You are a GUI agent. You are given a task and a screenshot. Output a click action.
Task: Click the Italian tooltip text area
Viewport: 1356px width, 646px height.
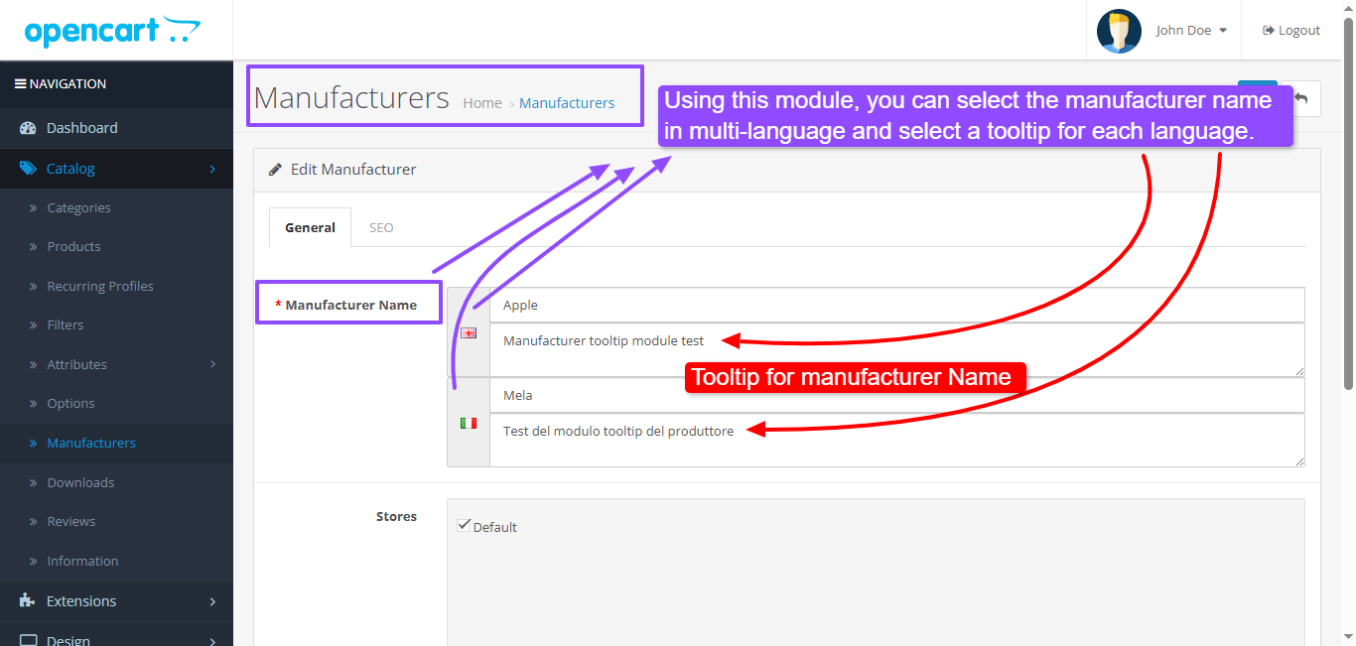(896, 440)
